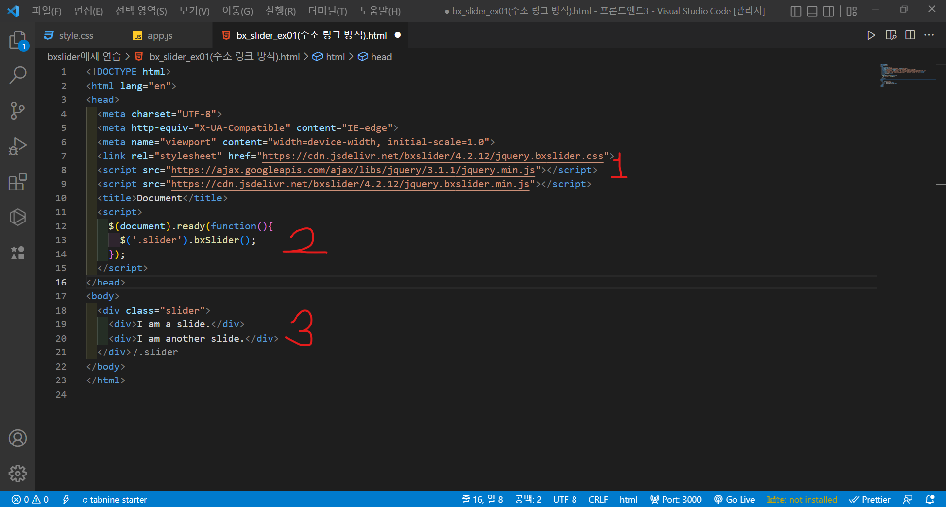Open the Search view in activity bar
946x507 pixels.
click(x=18, y=75)
